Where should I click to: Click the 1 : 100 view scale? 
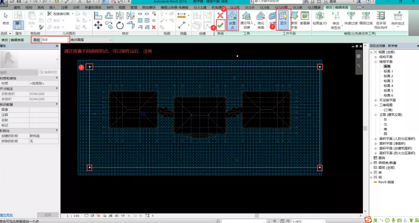pyautogui.click(x=73, y=216)
